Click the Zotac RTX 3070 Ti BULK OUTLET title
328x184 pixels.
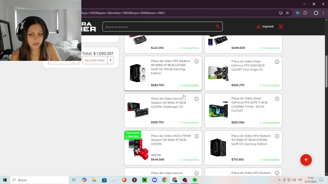click(x=249, y=105)
